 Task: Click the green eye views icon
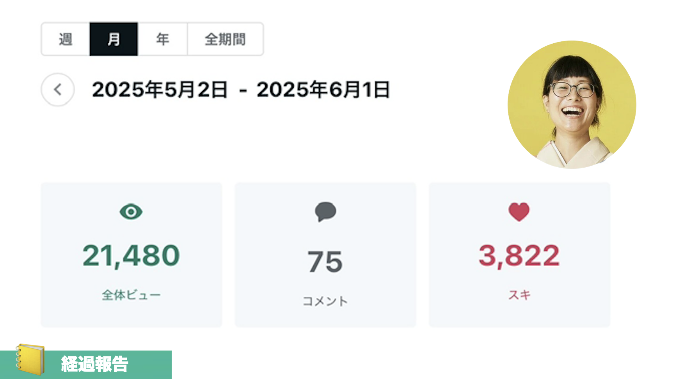click(131, 212)
